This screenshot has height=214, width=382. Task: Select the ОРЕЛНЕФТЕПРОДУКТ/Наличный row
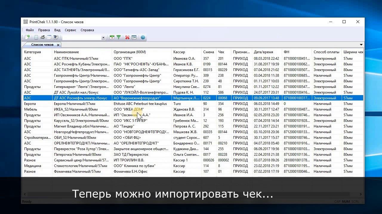pos(193,143)
